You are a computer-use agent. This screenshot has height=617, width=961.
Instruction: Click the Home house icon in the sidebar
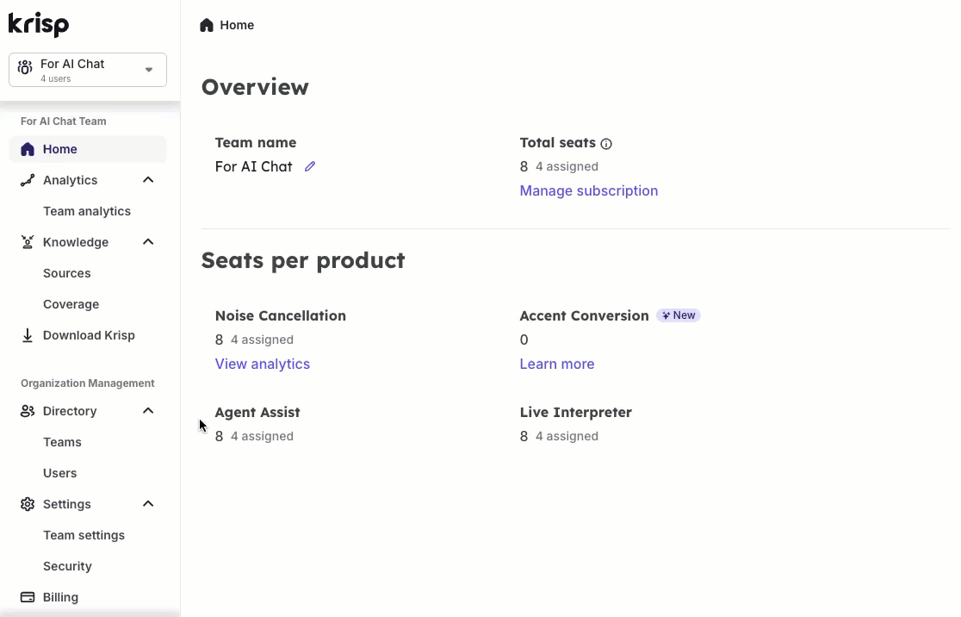pos(28,150)
